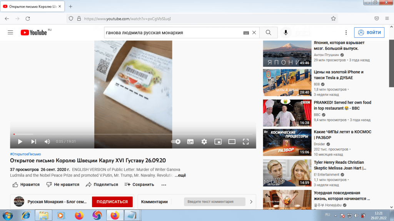The height and width of the screenshot is (221, 394).
Task: Open the YouTube hamburger guide menu
Action: (10, 33)
